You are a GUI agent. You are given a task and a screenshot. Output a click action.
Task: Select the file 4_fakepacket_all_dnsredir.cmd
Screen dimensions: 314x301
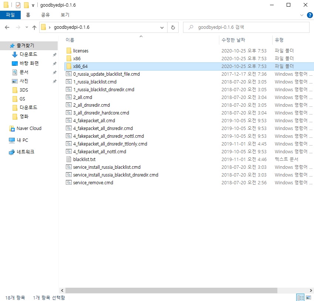103,129
